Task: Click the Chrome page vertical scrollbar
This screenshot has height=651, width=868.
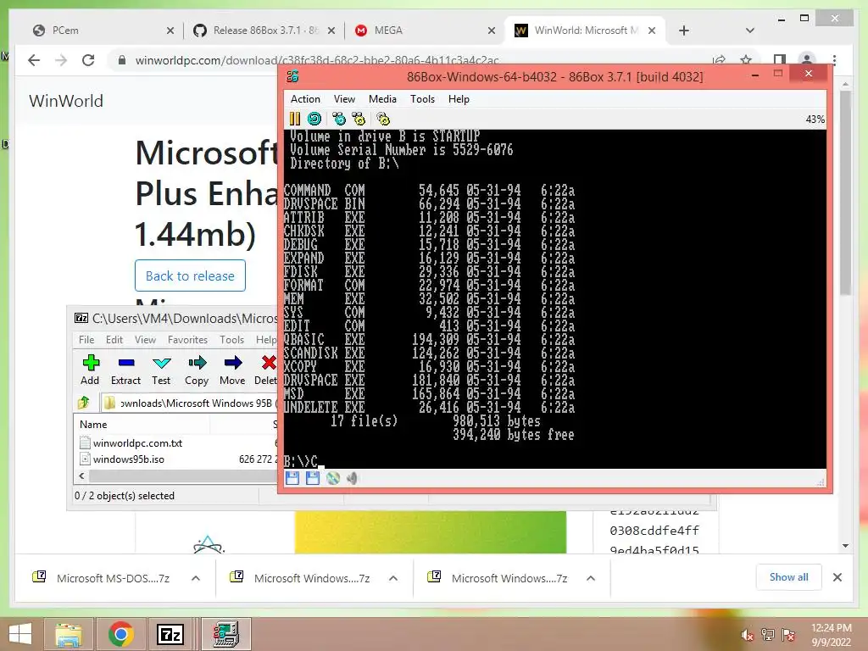Action: [x=845, y=193]
